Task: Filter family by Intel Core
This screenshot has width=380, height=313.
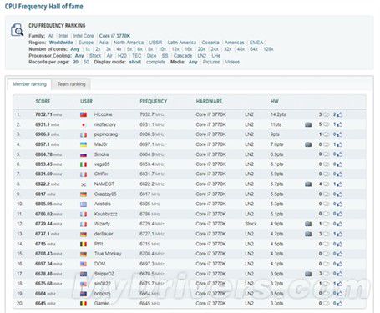Action: [x=84, y=36]
